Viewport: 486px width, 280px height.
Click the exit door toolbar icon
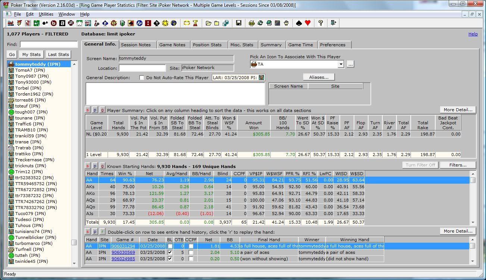(333, 23)
